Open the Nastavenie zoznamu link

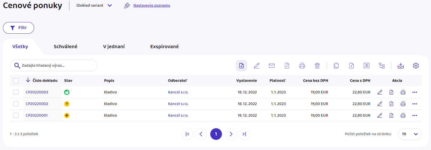(152, 6)
